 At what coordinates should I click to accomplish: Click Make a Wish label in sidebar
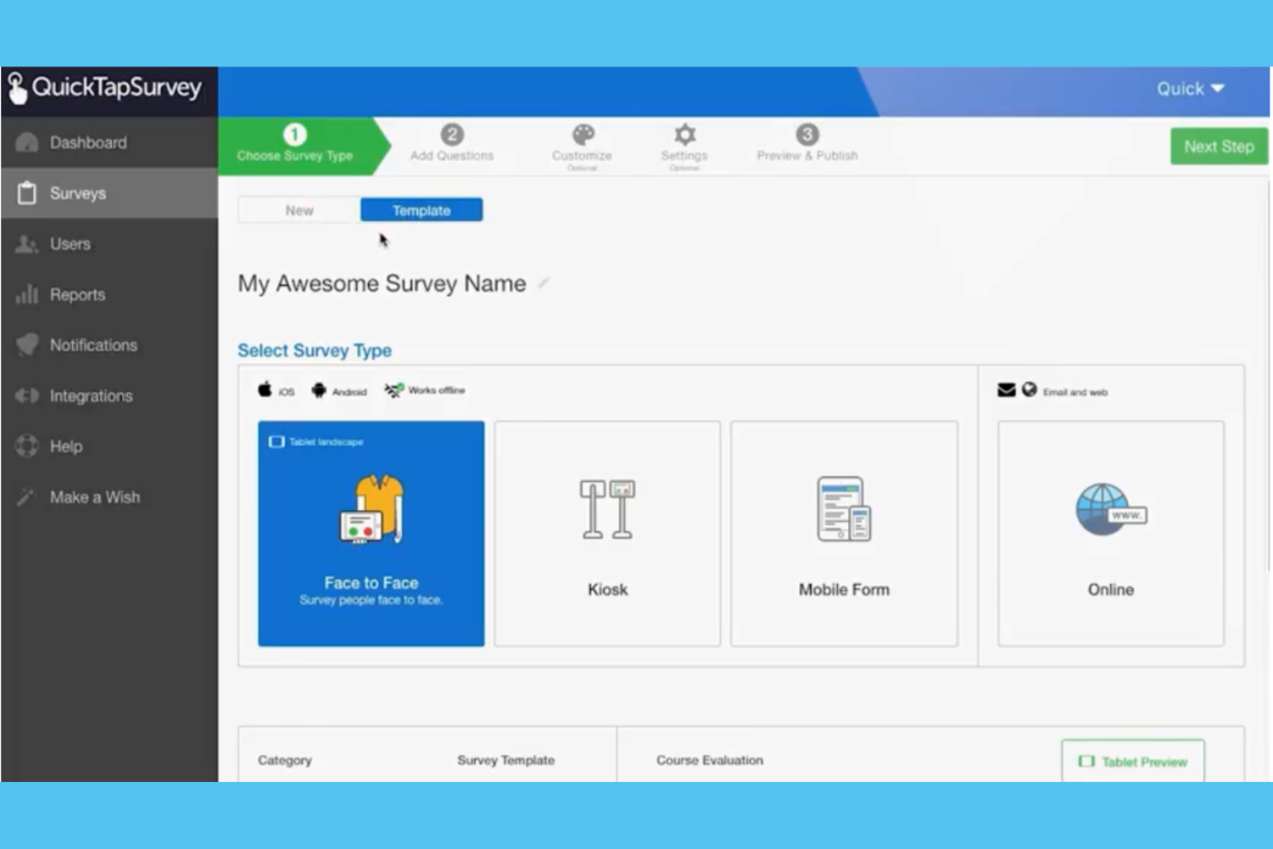tap(95, 497)
